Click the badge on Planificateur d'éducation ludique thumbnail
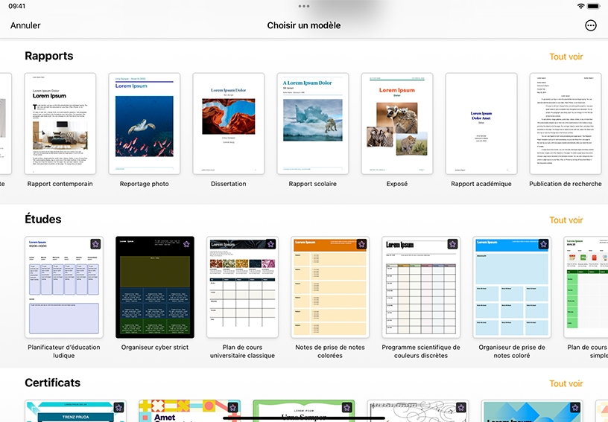 click(96, 244)
